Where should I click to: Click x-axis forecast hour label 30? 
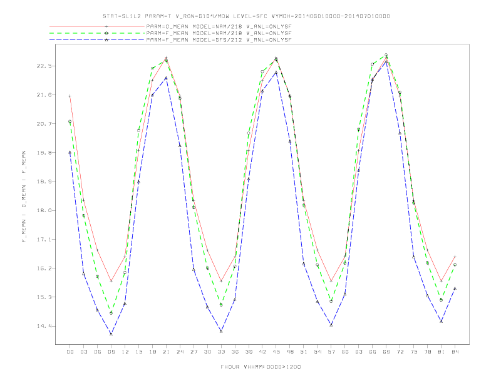click(x=207, y=352)
